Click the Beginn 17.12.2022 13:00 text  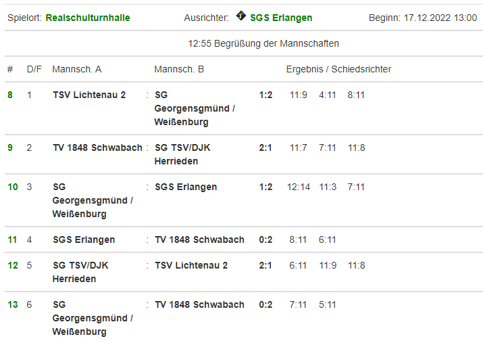click(423, 18)
